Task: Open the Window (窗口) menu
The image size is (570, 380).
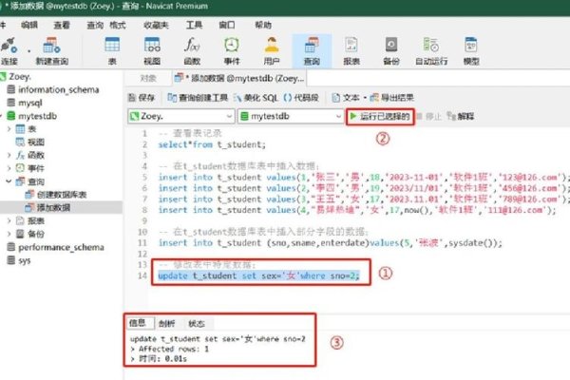Action: click(227, 25)
